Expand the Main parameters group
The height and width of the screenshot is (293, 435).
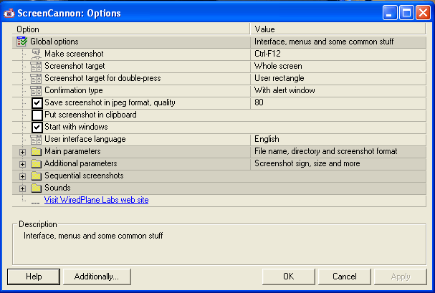[22, 152]
